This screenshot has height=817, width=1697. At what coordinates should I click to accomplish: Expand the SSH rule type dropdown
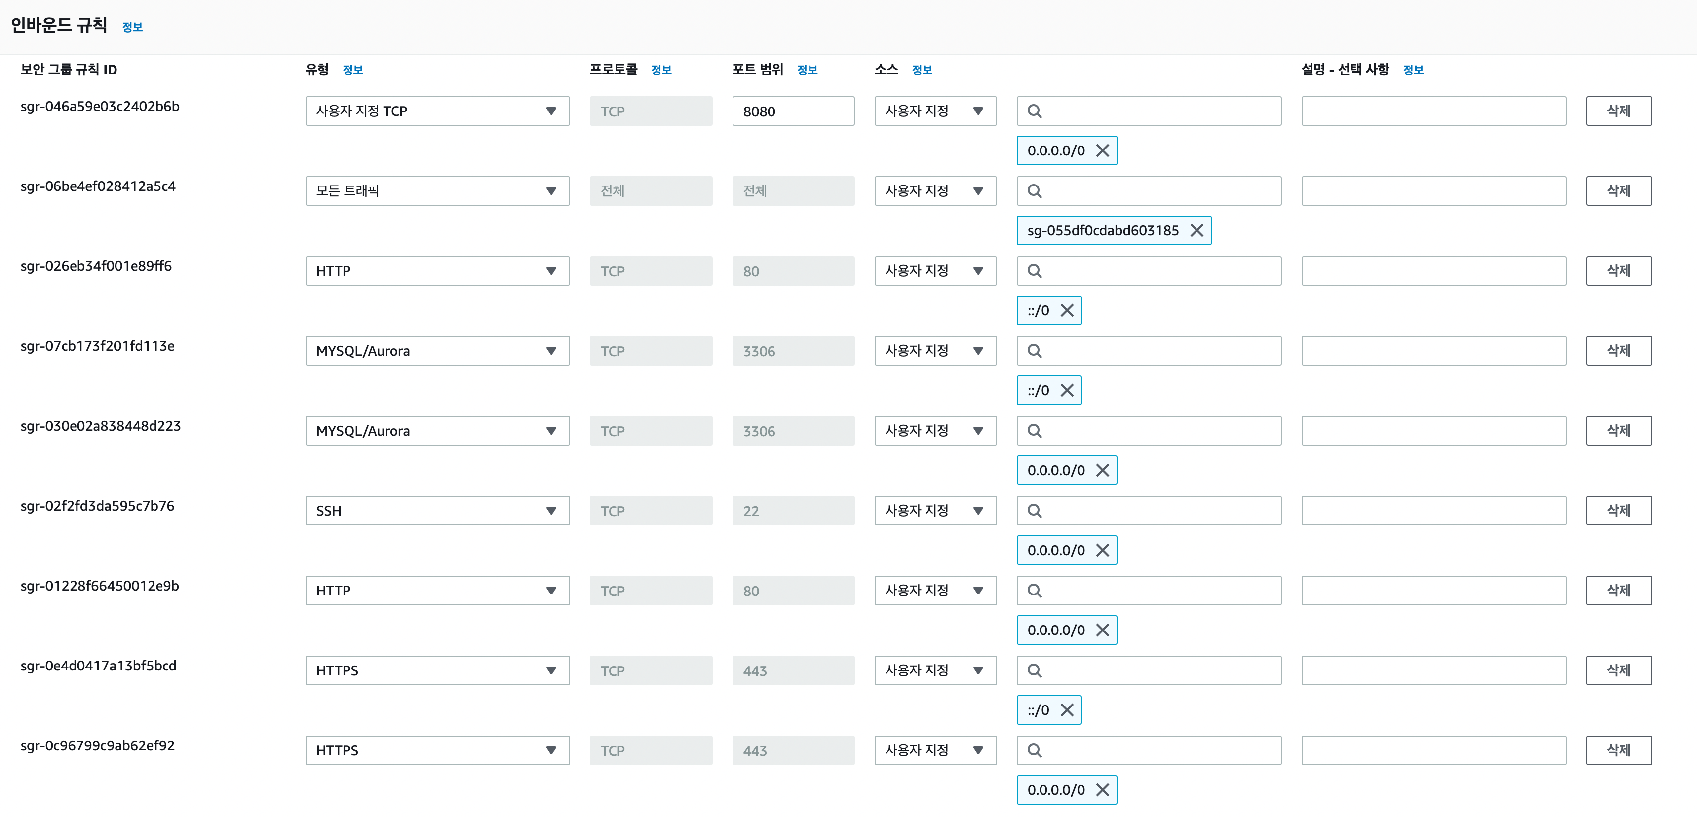(437, 511)
